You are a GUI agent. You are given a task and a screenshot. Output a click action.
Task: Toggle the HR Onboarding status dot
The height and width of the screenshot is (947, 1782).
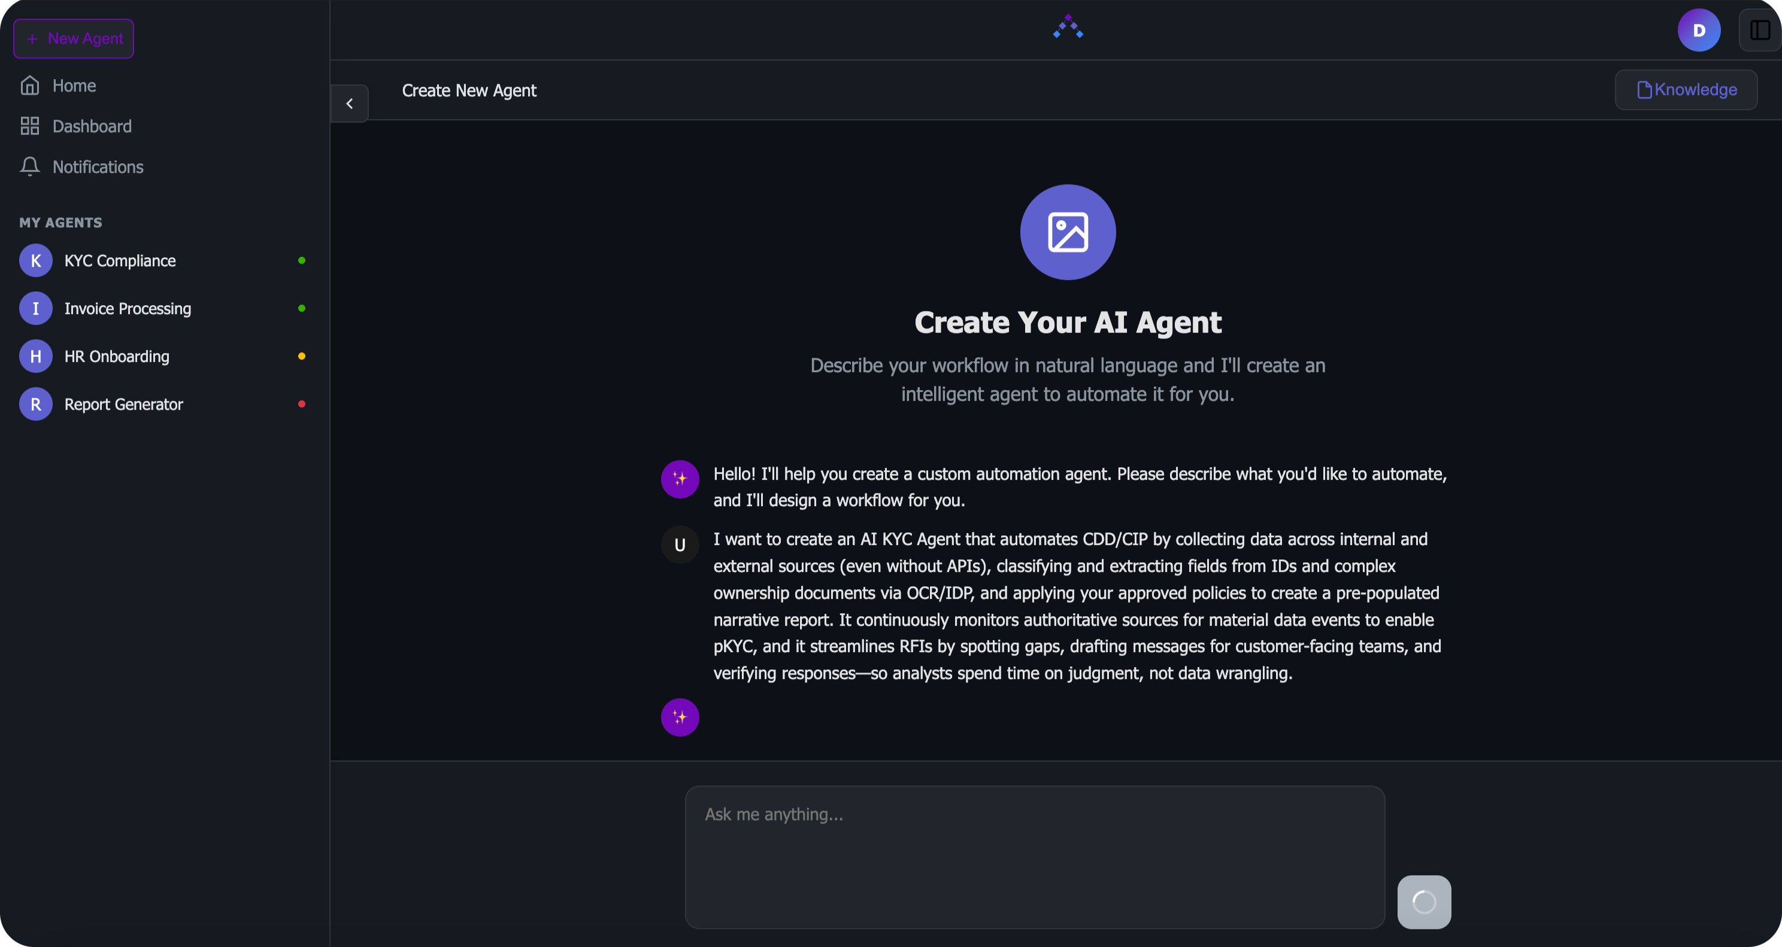point(302,356)
